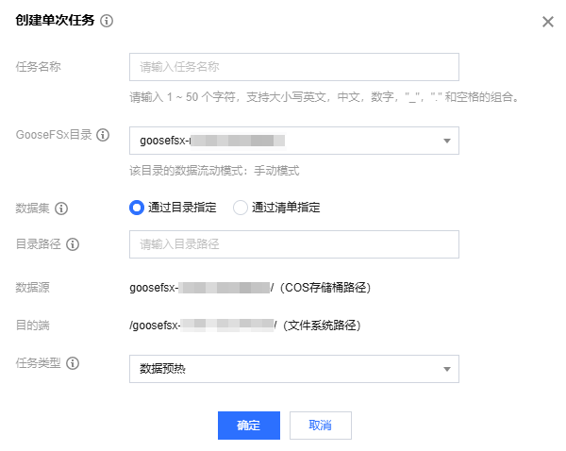The height and width of the screenshot is (451, 566).
Task: Choose the 通过清单指定 radio option
Action: tap(240, 208)
